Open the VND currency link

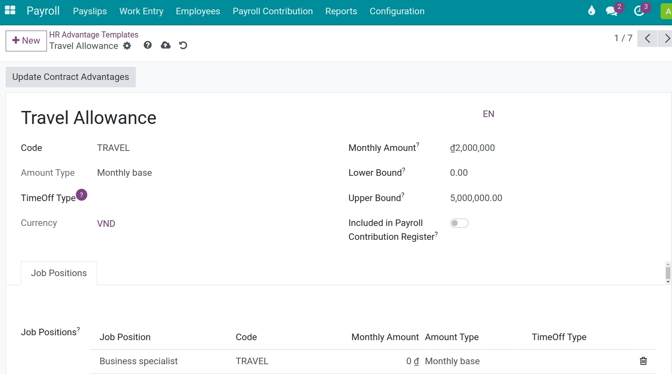click(x=106, y=224)
